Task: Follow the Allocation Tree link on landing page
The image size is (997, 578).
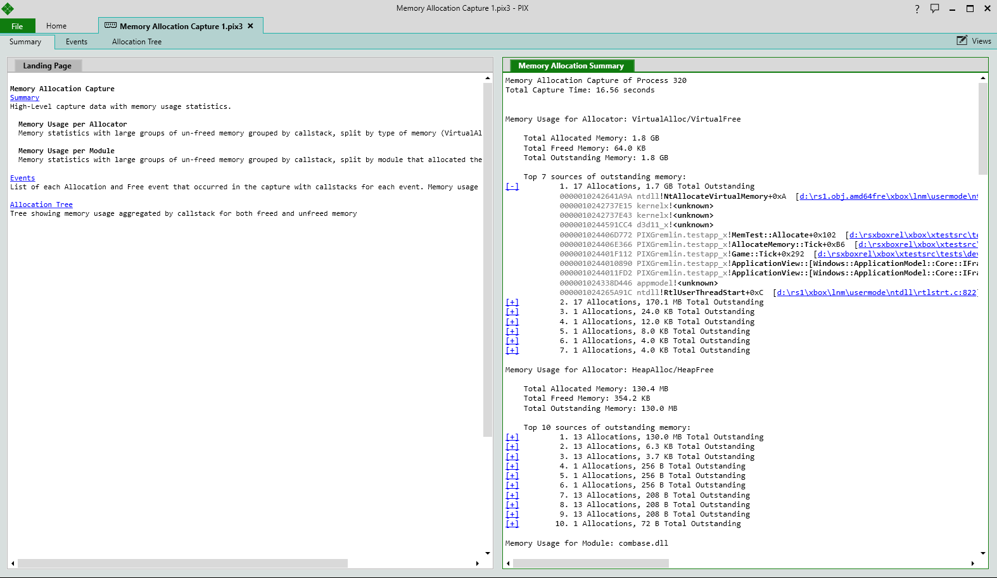Action: click(x=41, y=205)
